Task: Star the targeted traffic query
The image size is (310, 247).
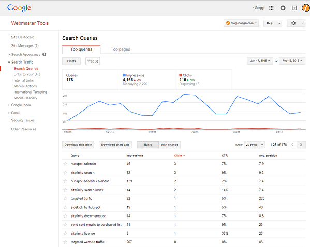Action: (65, 198)
